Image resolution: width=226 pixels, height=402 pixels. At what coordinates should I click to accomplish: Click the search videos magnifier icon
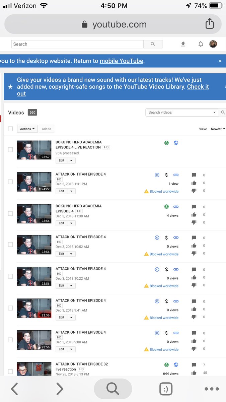pyautogui.click(x=223, y=113)
